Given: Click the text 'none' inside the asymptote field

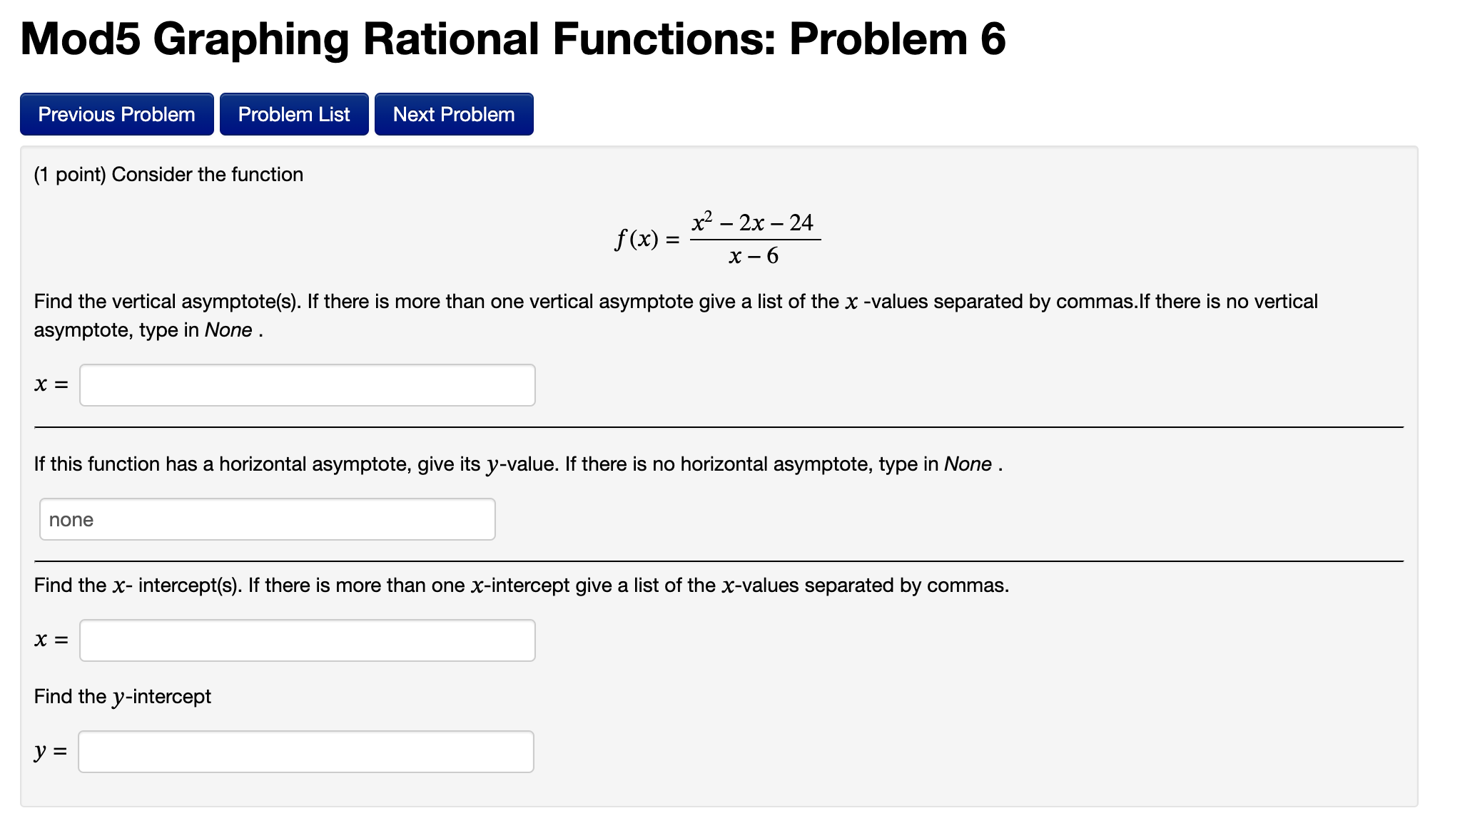Looking at the screenshot, I should [x=71, y=519].
